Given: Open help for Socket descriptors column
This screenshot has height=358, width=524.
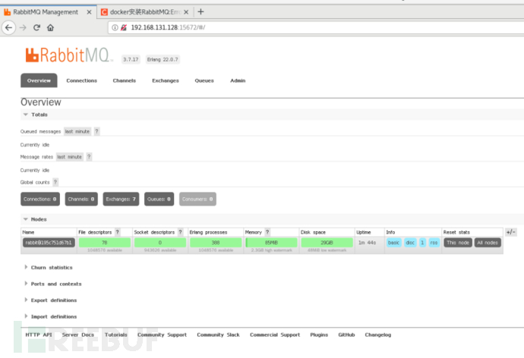Looking at the screenshot, I should [x=180, y=232].
